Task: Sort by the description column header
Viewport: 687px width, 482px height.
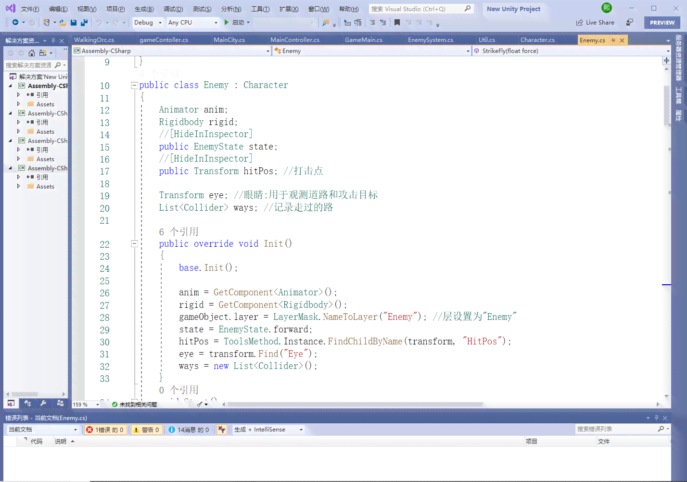Action: point(61,441)
